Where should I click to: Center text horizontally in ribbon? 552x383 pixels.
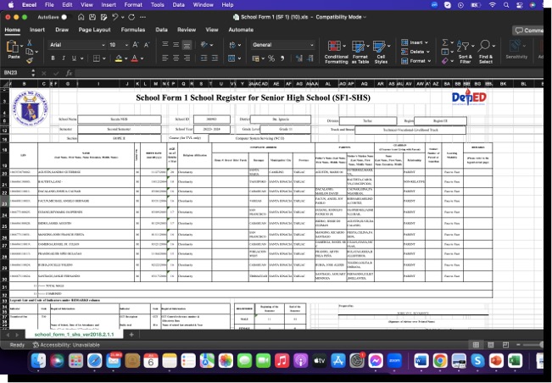[176, 58]
